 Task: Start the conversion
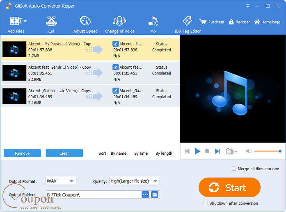(x=229, y=187)
